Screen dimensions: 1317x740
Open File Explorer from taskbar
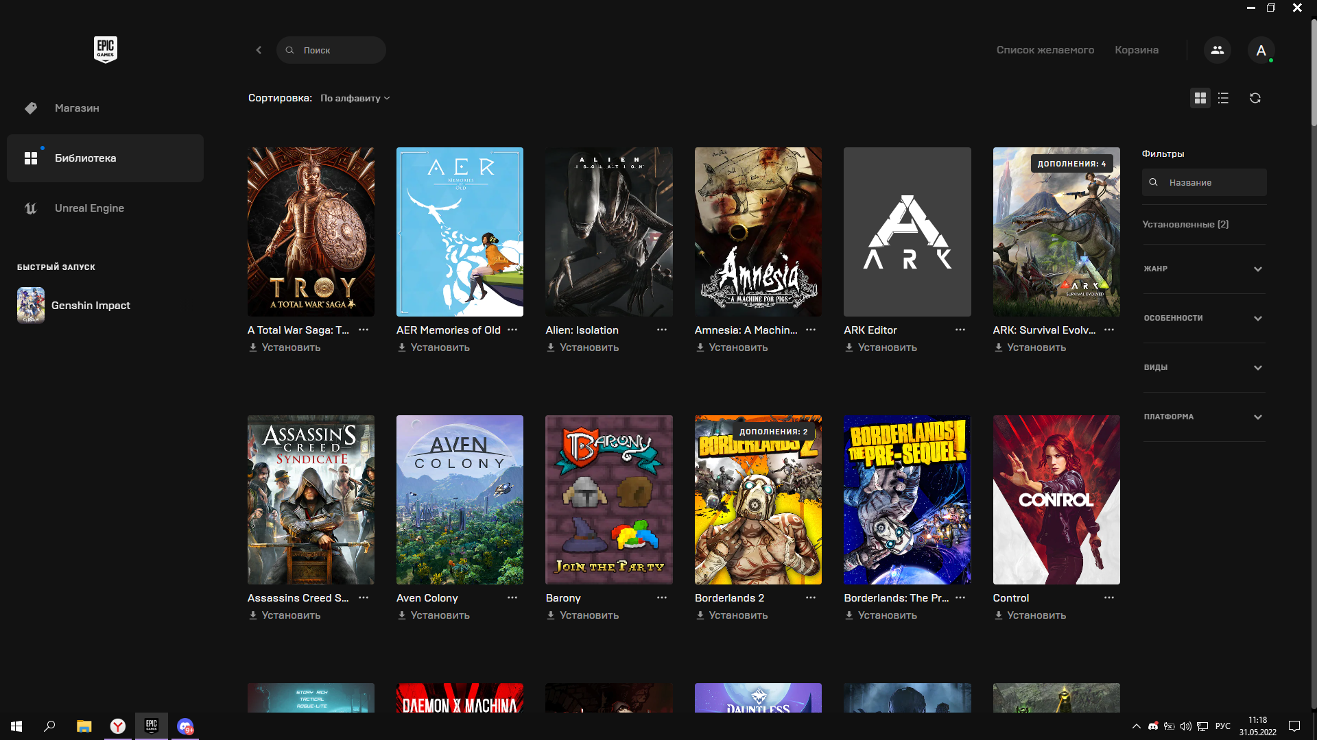click(84, 726)
